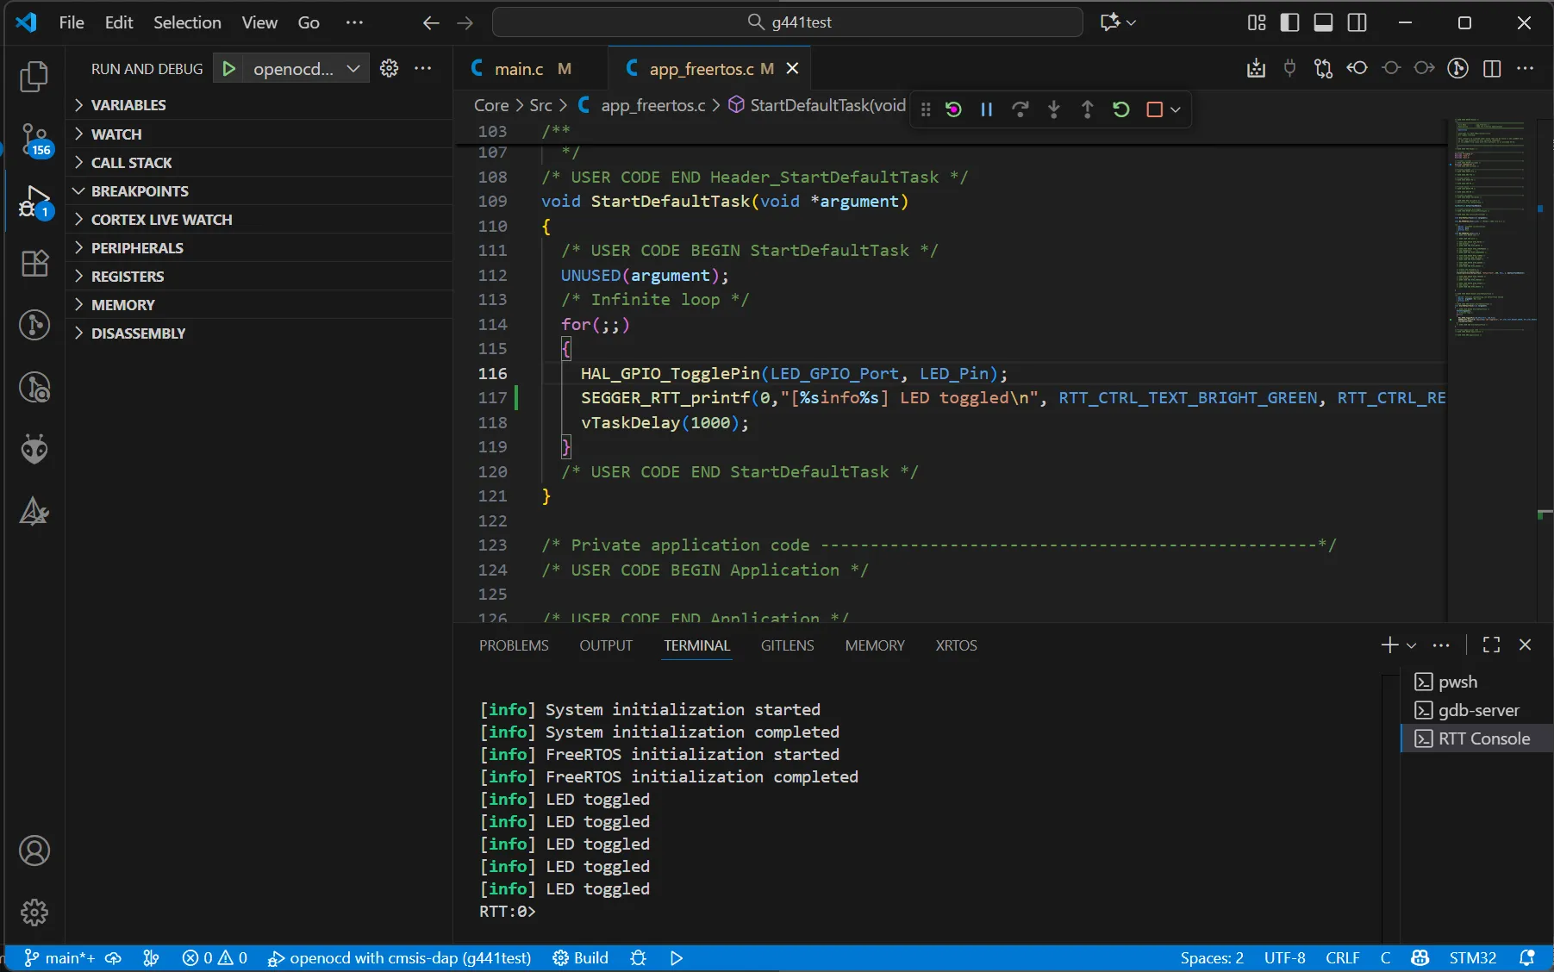This screenshot has width=1554, height=972.
Task: Create a new terminal with plus icon
Action: (x=1389, y=645)
